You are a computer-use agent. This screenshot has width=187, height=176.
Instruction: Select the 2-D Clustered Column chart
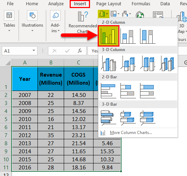(109, 36)
